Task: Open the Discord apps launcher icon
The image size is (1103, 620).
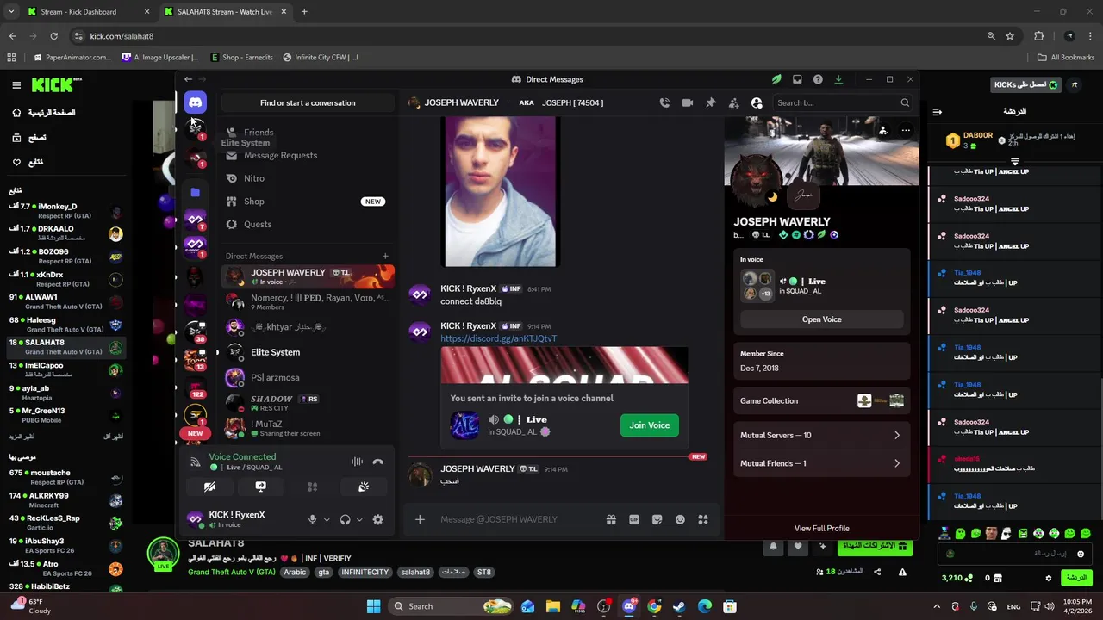Action: tap(703, 519)
